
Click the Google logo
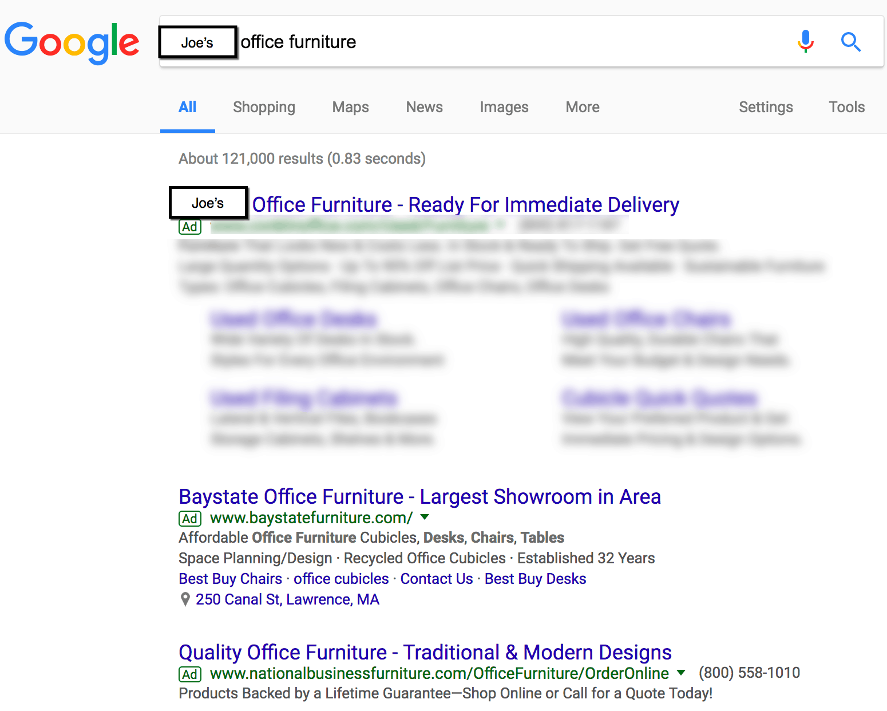pyautogui.click(x=72, y=42)
